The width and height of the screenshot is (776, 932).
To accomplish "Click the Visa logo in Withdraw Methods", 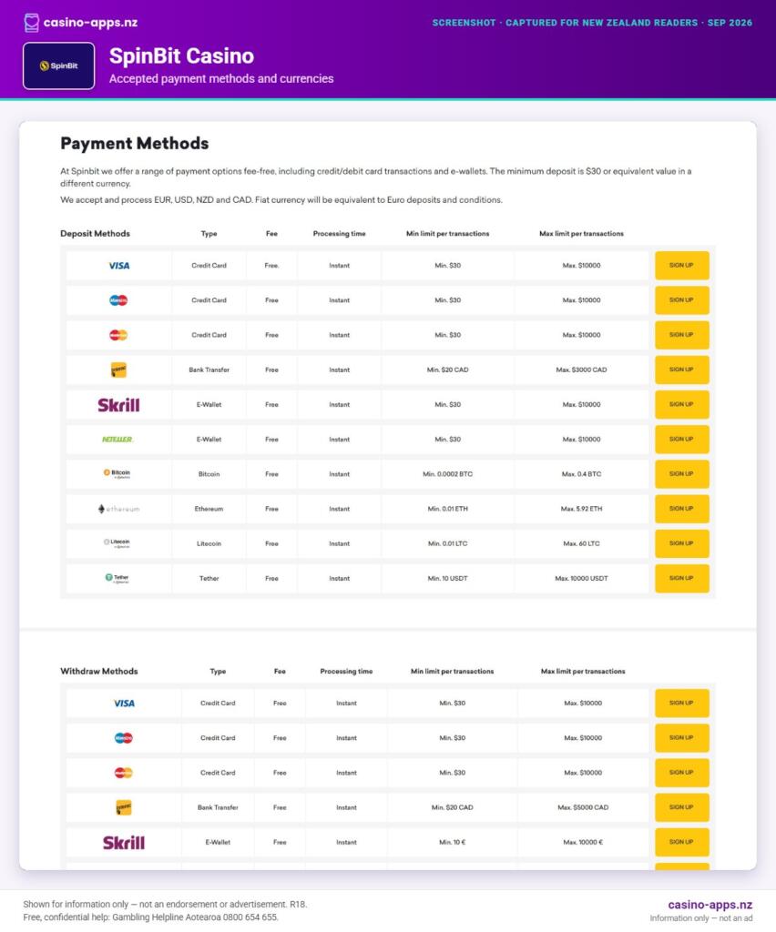I will point(124,704).
